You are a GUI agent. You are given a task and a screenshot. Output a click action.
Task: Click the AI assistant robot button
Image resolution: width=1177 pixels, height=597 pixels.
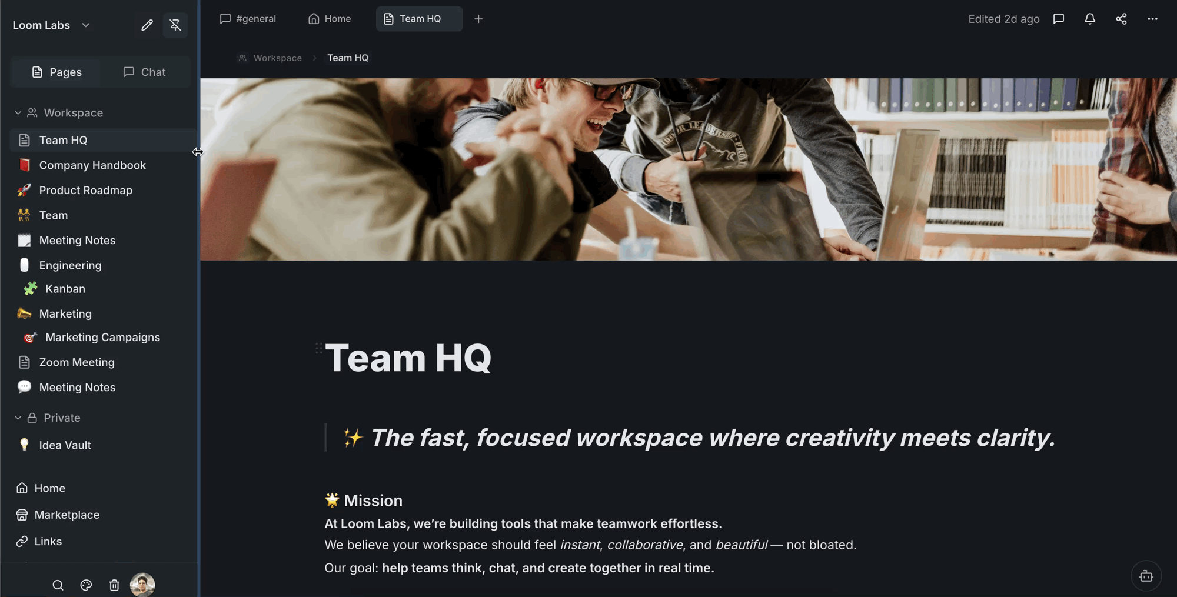[1146, 576]
